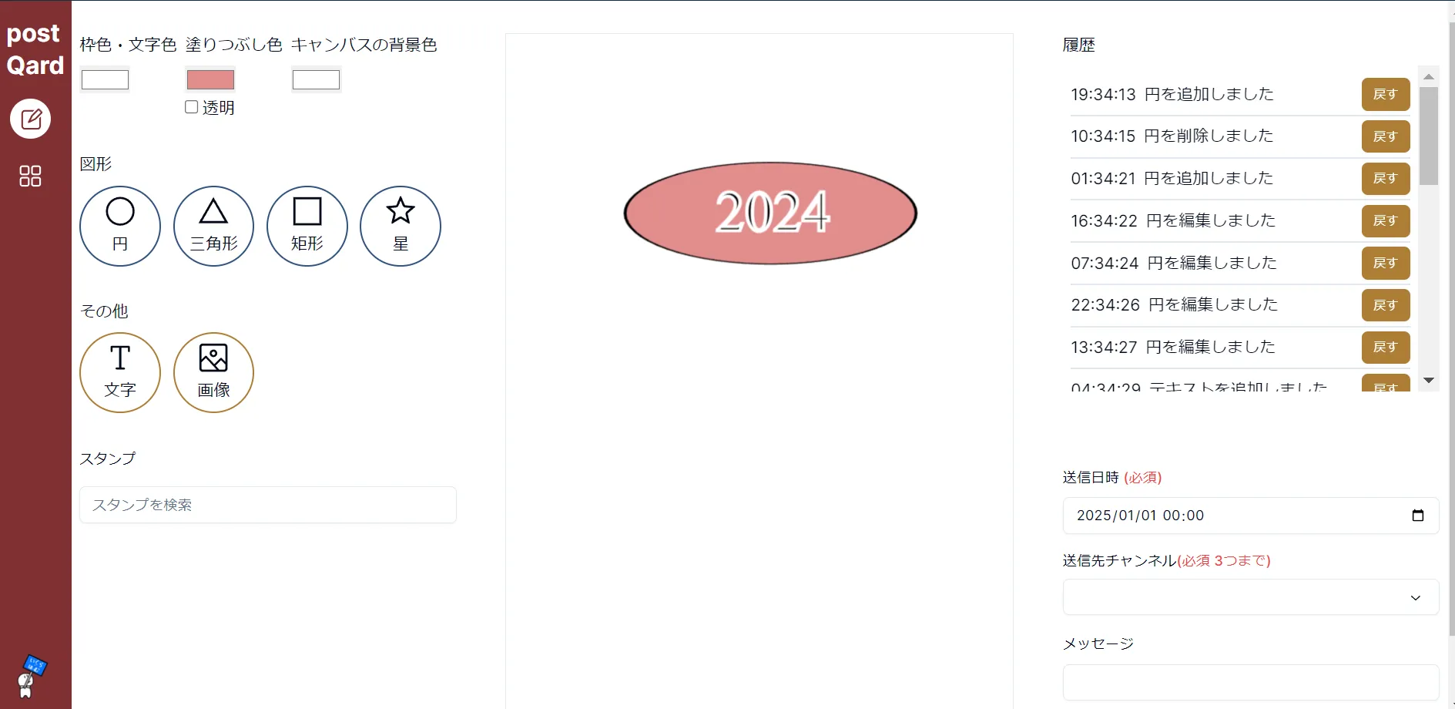Click the メッセージ message text box
Image resolution: width=1455 pixels, height=709 pixels.
click(x=1250, y=682)
